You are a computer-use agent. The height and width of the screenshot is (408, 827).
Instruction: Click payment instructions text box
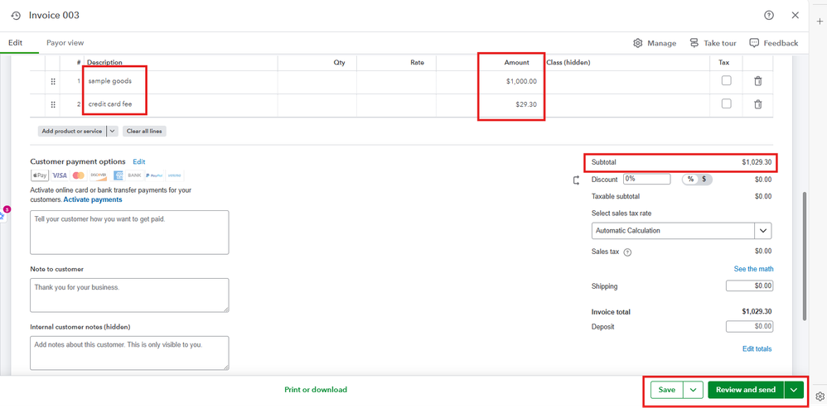(130, 233)
